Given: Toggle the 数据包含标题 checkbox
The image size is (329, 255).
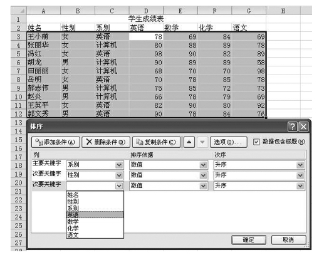Looking at the screenshot, I should [256, 142].
